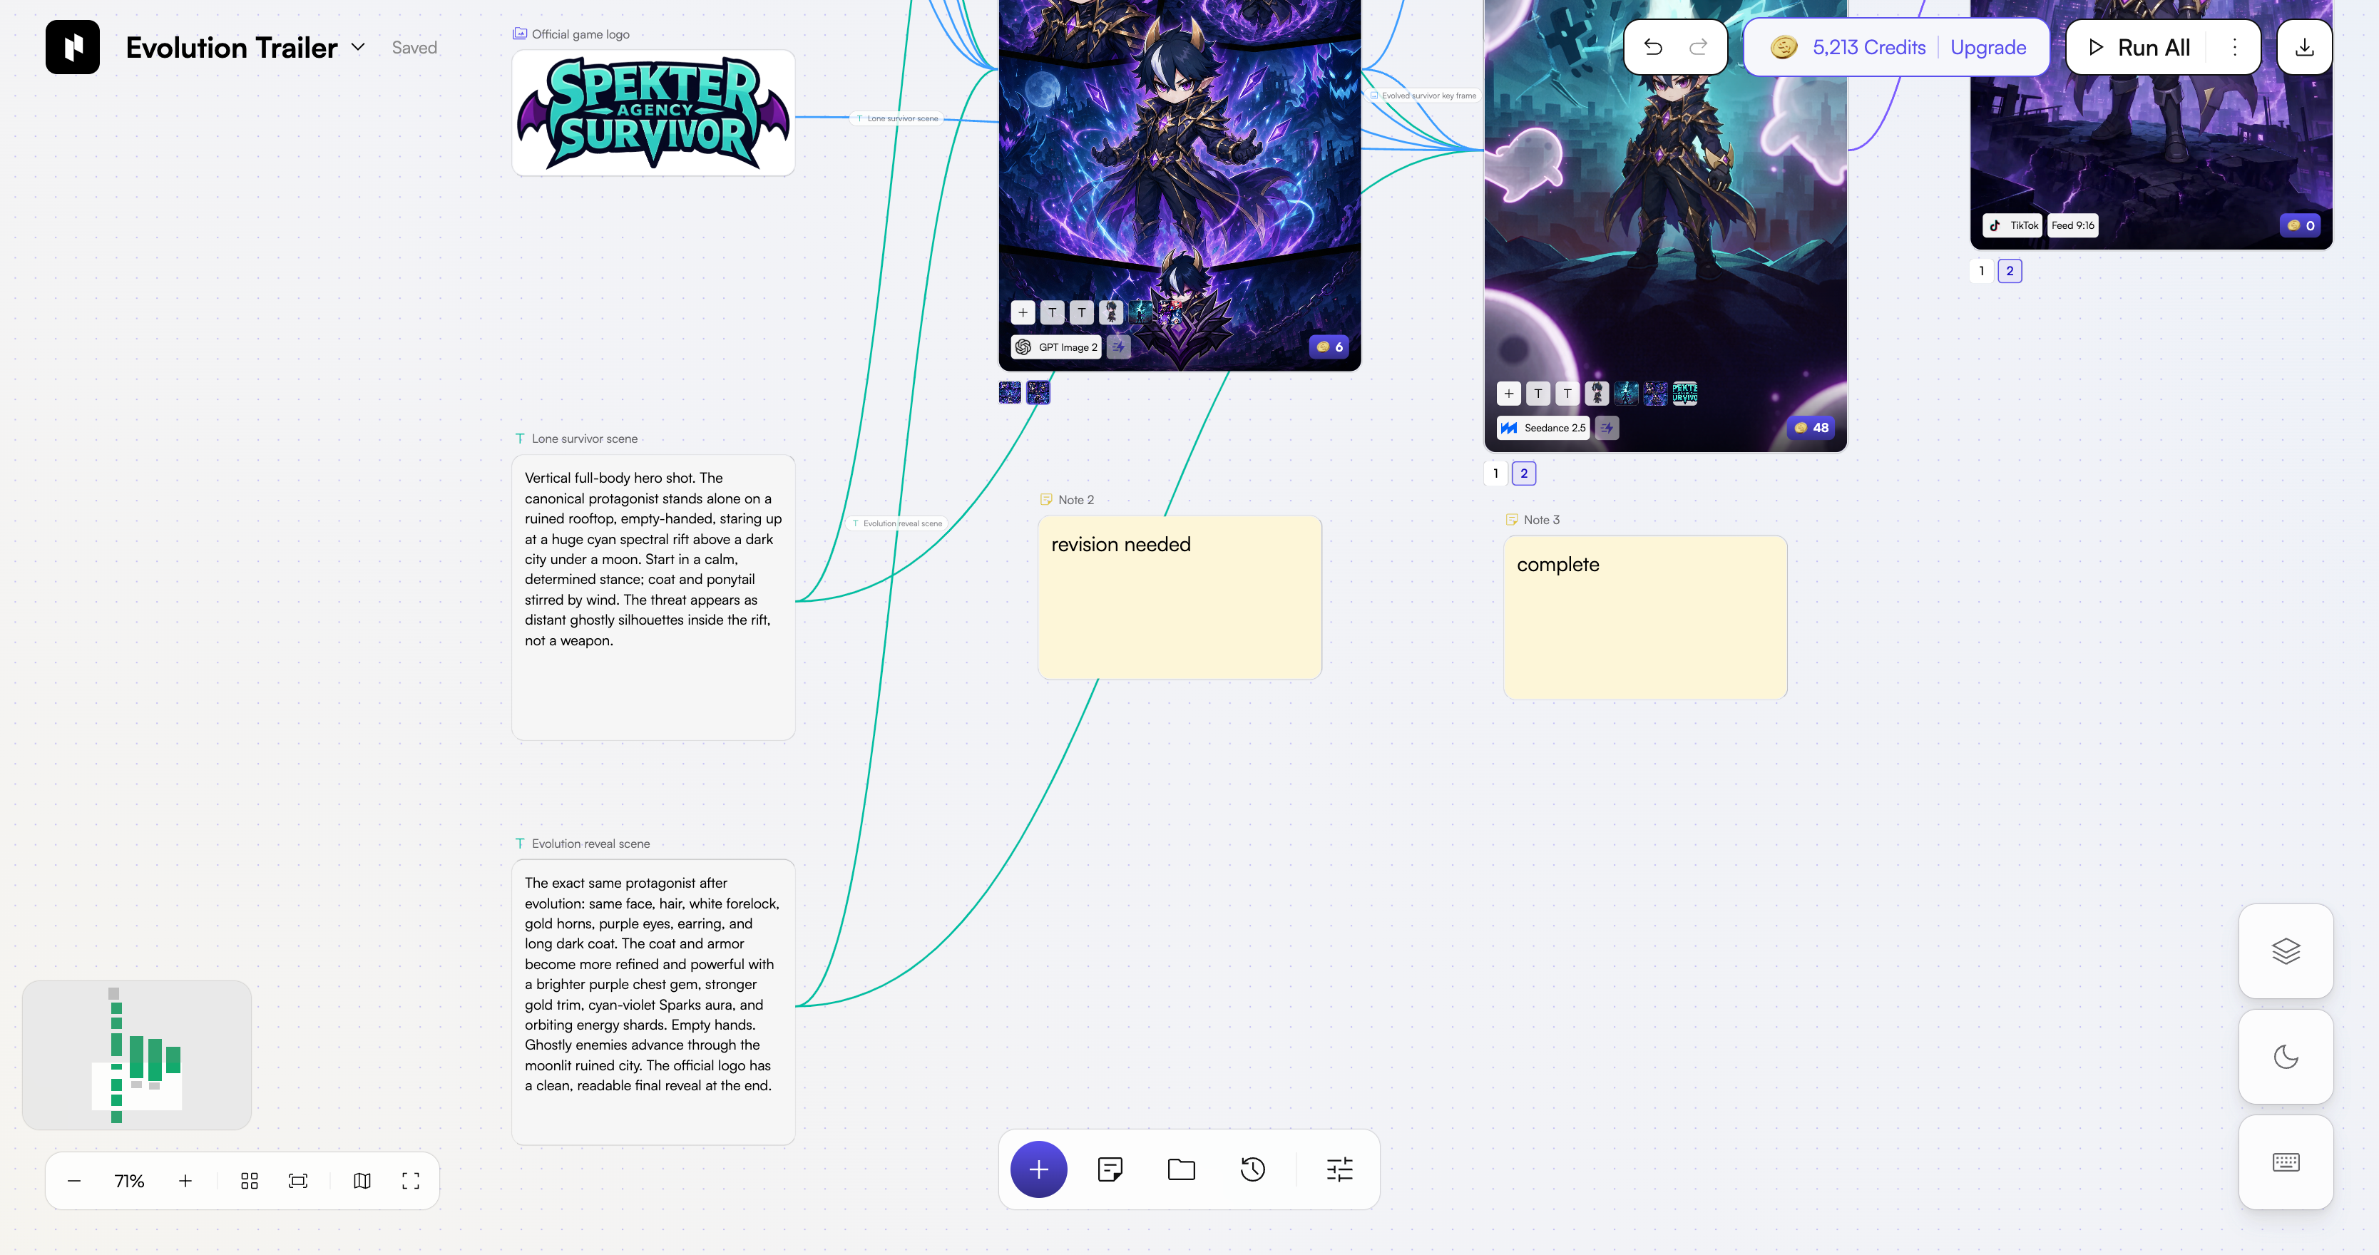The width and height of the screenshot is (2379, 1255).
Task: Select the first result thumbnail below GPT Image node
Action: 1009,392
